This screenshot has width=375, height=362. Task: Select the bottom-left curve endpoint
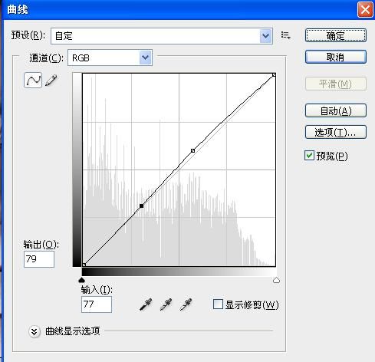click(x=84, y=265)
